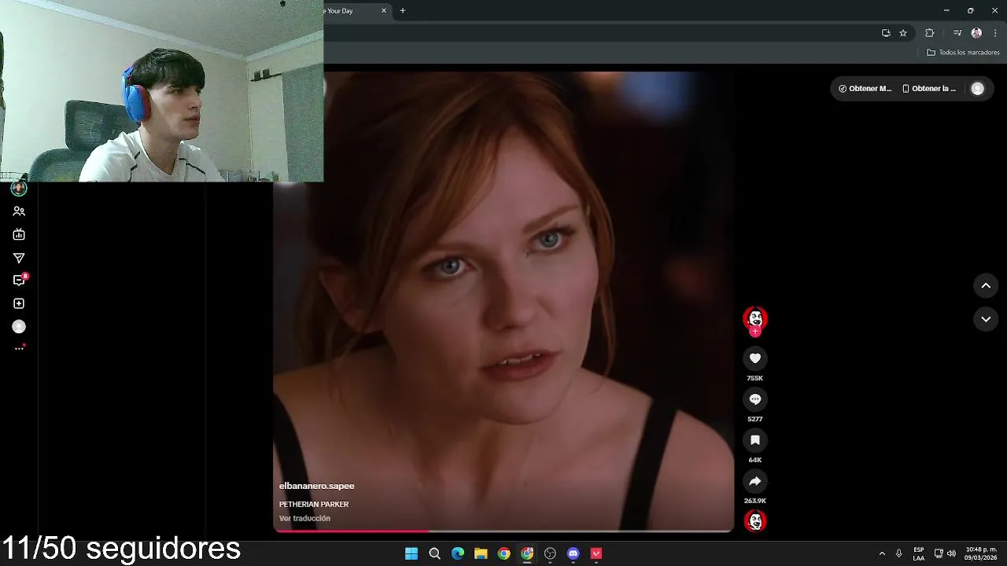Open comments via the speech bubble icon
This screenshot has width=1007, height=566.
coord(754,399)
